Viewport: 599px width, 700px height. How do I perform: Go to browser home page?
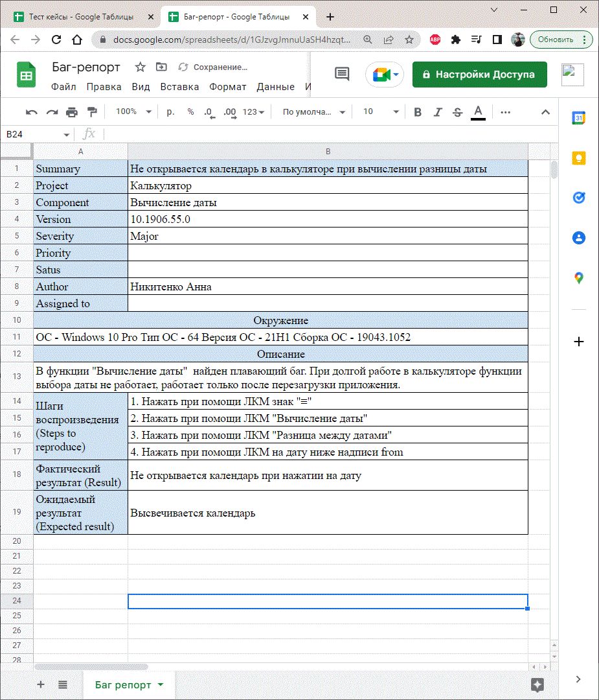pyautogui.click(x=76, y=40)
